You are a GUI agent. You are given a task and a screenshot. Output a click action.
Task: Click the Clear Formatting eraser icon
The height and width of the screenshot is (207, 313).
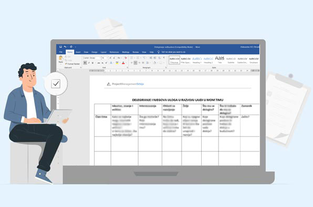[x=126, y=58]
